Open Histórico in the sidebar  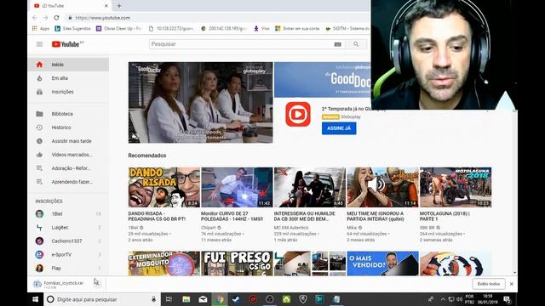[68, 127]
